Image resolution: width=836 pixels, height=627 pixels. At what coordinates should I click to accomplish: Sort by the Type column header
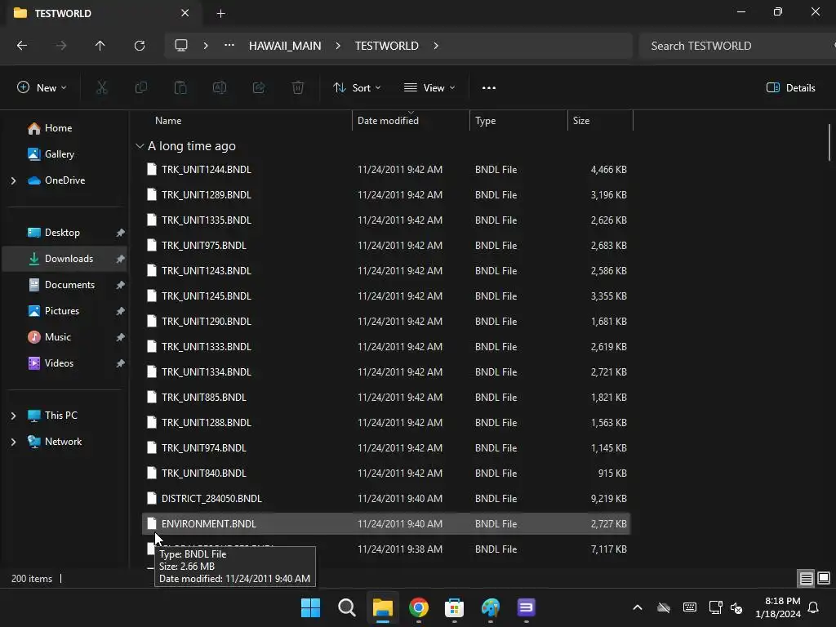(518, 121)
